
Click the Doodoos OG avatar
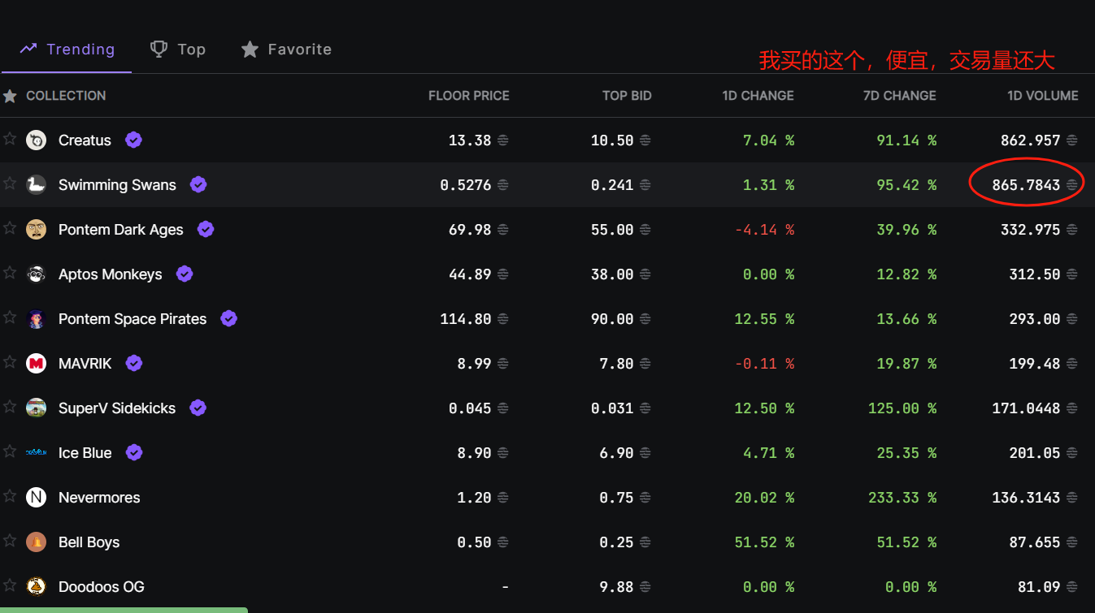pyautogui.click(x=36, y=587)
